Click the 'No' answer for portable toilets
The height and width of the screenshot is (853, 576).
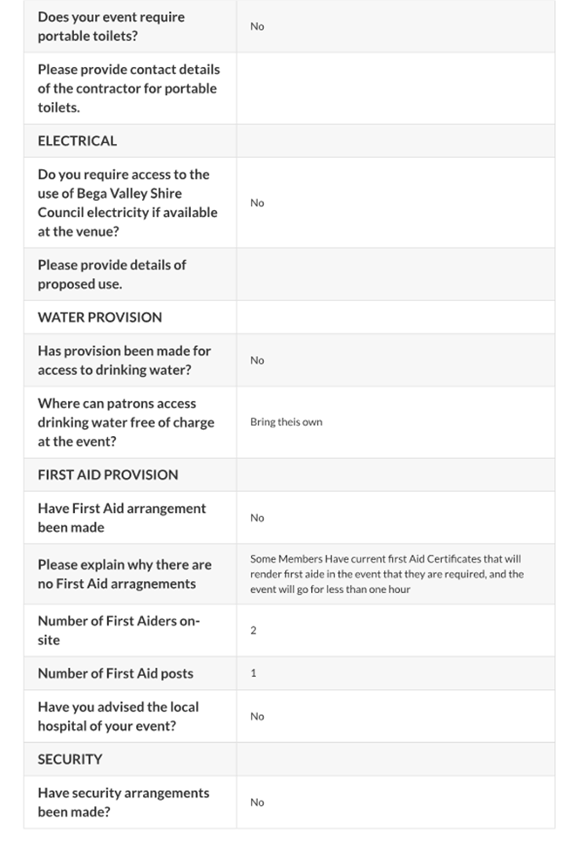[x=257, y=26]
